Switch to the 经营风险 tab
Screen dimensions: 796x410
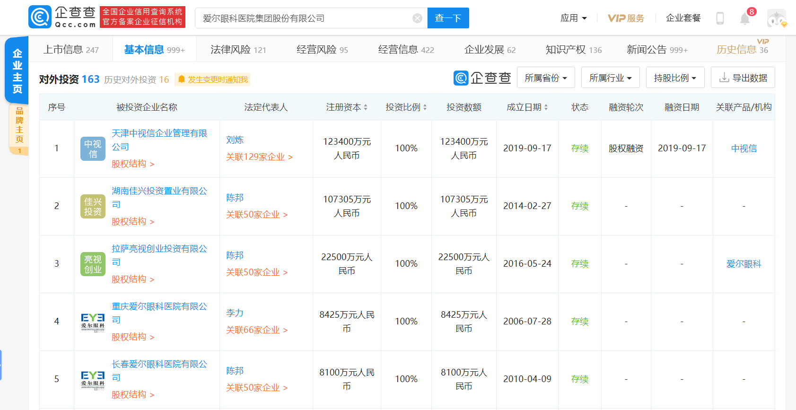pyautogui.click(x=322, y=50)
